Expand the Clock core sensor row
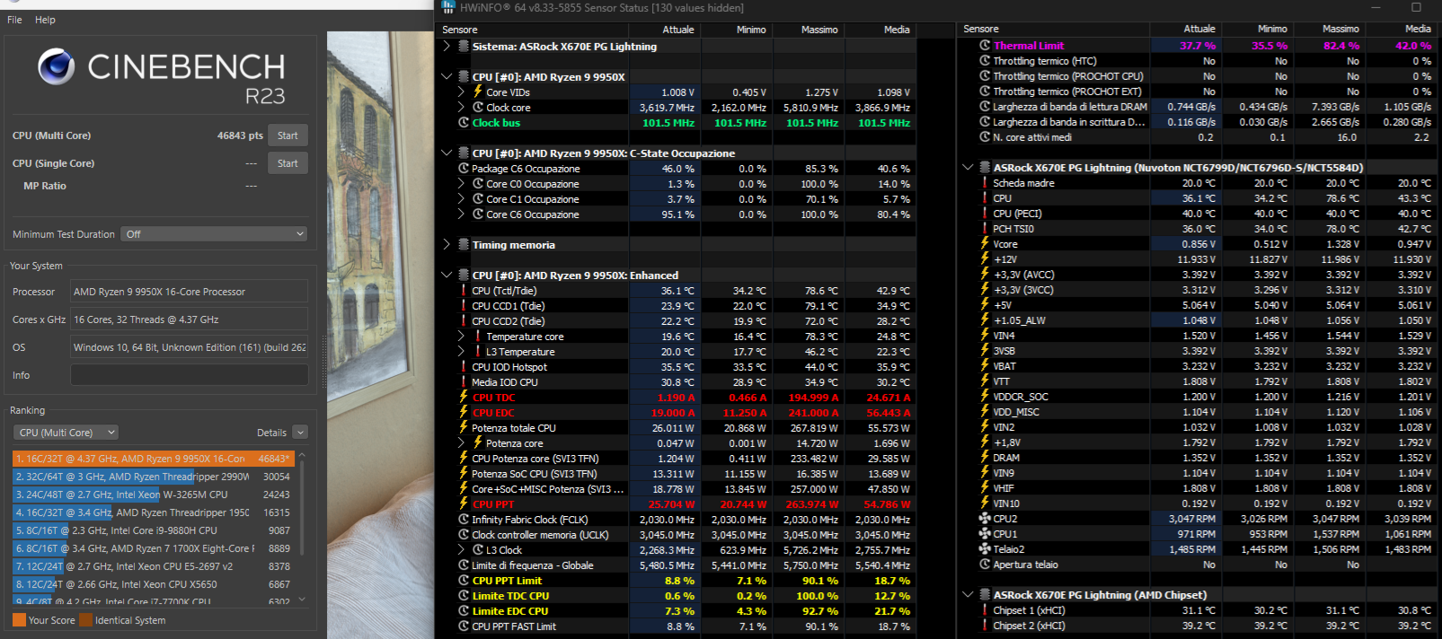 [x=461, y=108]
